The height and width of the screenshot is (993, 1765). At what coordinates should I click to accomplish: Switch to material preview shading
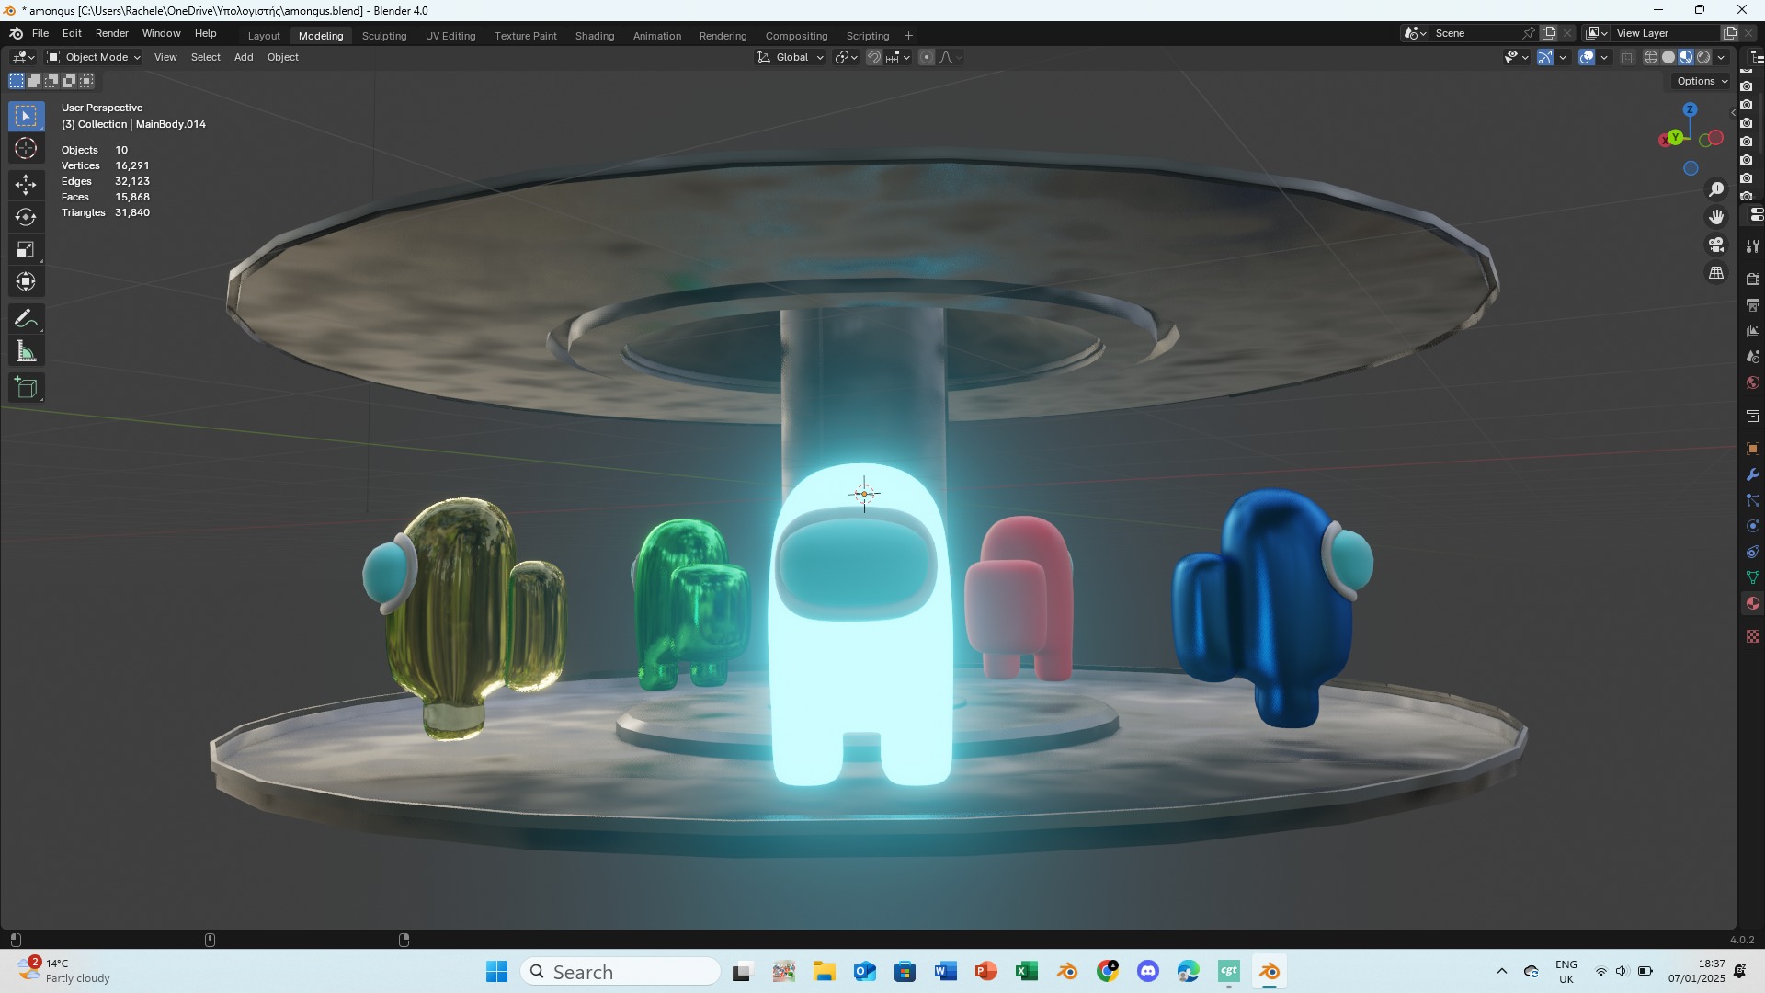pyautogui.click(x=1686, y=57)
